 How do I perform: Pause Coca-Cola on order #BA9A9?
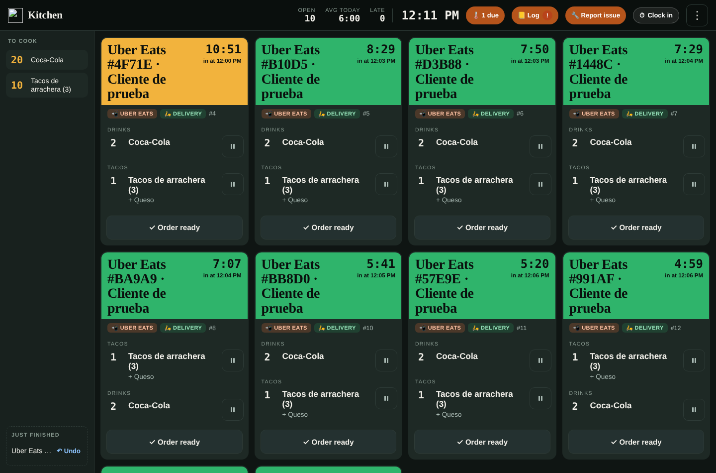pos(232,410)
